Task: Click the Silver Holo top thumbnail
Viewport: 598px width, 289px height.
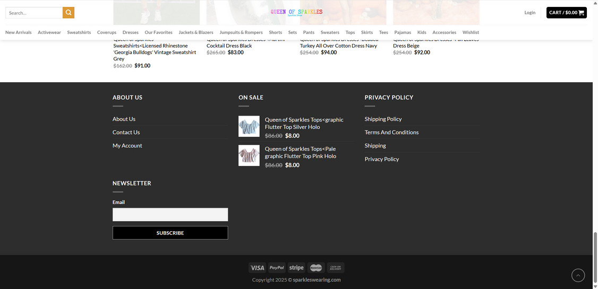Action: point(249,126)
